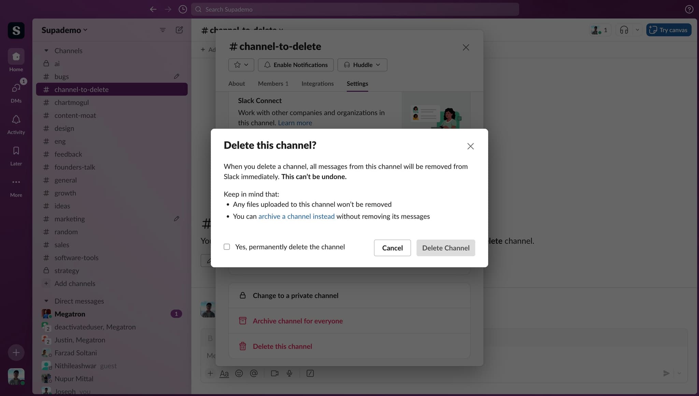Check Yes, permanently delete the channel
The width and height of the screenshot is (699, 396).
pyautogui.click(x=227, y=247)
